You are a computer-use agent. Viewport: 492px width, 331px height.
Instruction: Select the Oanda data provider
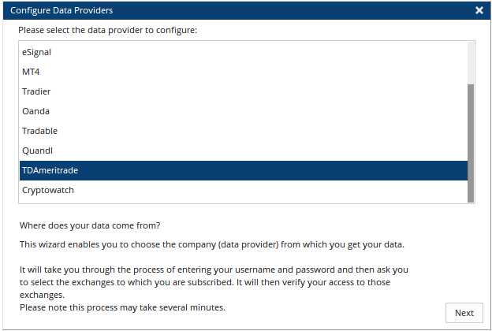(244, 111)
